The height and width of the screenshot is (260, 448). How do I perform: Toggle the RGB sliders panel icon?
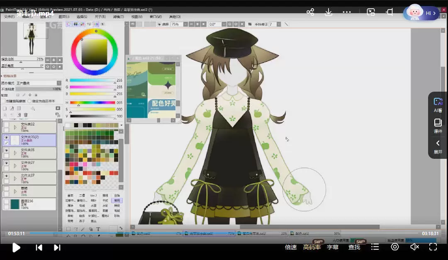(x=75, y=24)
